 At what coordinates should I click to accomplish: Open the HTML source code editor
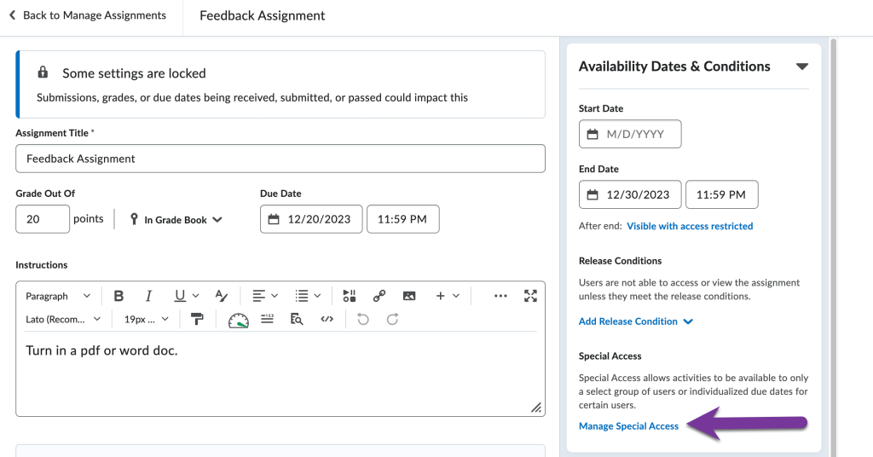pyautogui.click(x=327, y=320)
